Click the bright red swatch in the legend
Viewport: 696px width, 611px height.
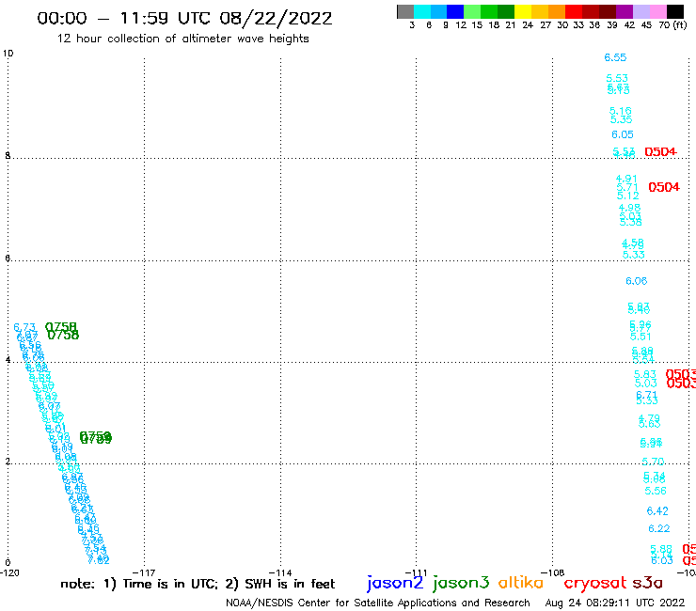coord(574,11)
